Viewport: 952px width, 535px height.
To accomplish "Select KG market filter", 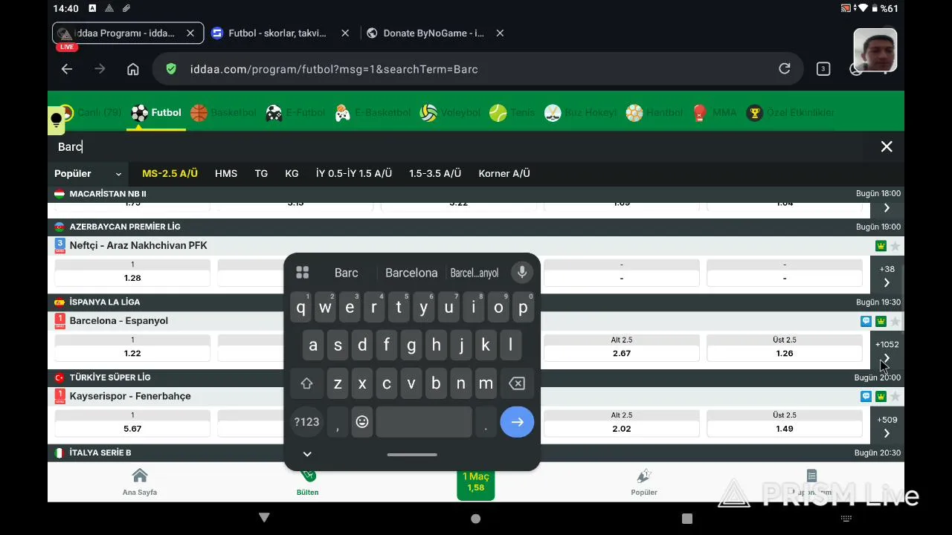I will pyautogui.click(x=292, y=173).
